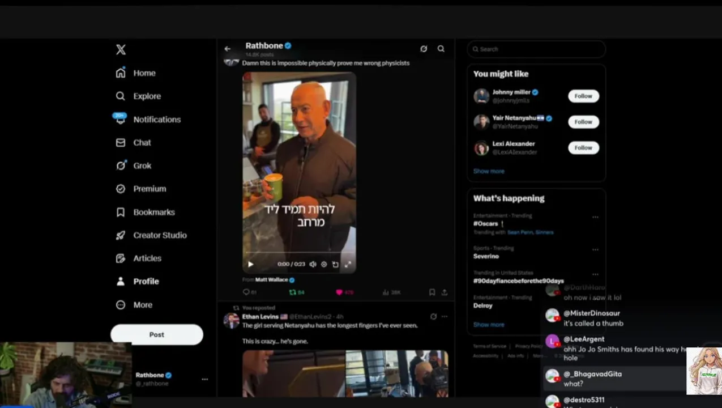Screen dimensions: 722x408
Task: Click the Articles sidebar icon
Action: (121, 258)
